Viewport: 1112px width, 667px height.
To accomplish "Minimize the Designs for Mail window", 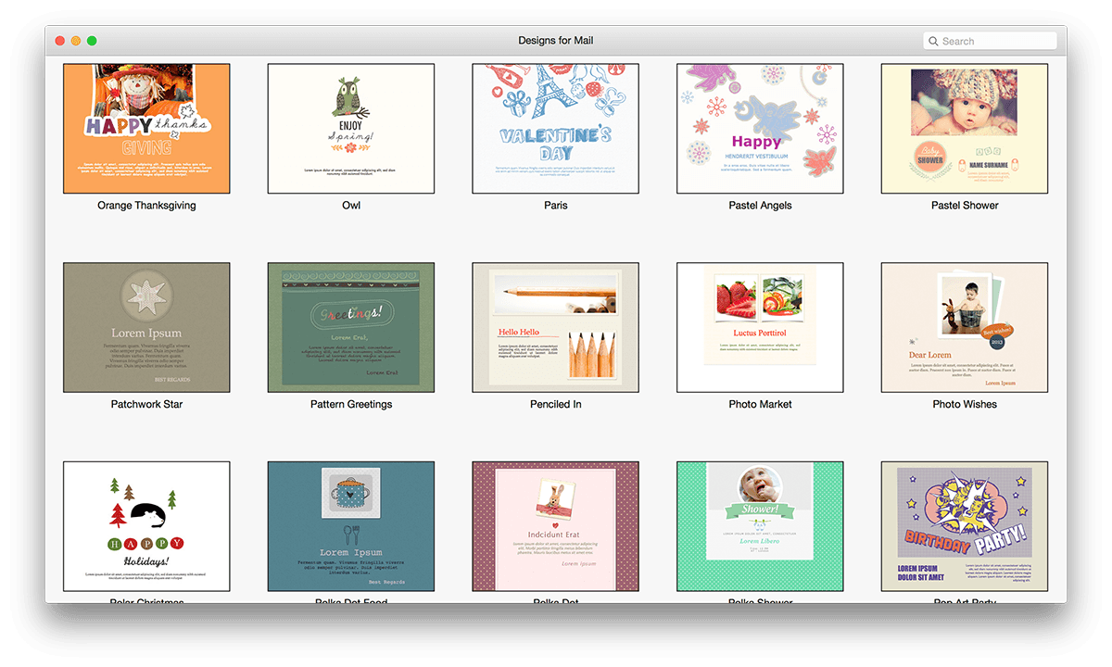I will (76, 41).
